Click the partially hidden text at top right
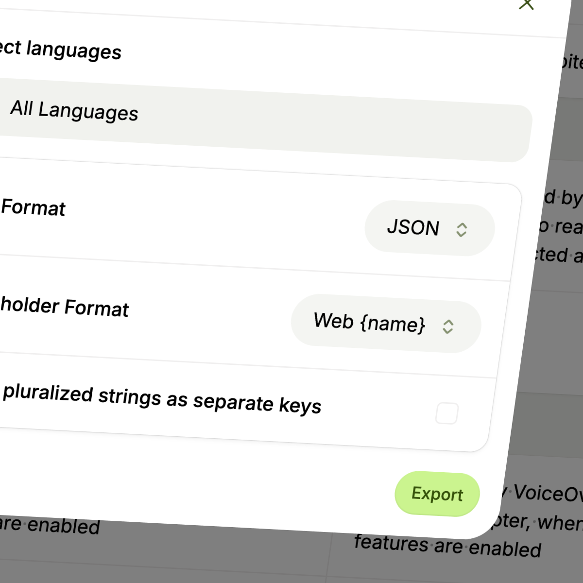The width and height of the screenshot is (583, 583). (x=572, y=62)
